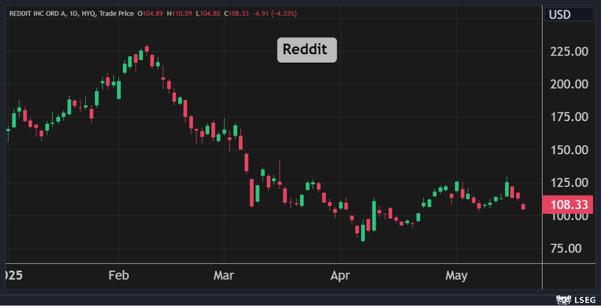Image resolution: width=601 pixels, height=306 pixels.
Task: Select the May time axis marker
Action: 456,275
